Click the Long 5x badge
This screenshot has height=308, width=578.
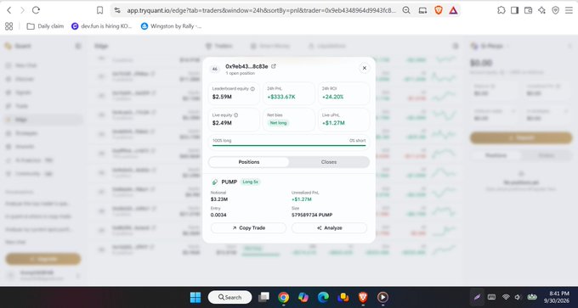[250, 182]
